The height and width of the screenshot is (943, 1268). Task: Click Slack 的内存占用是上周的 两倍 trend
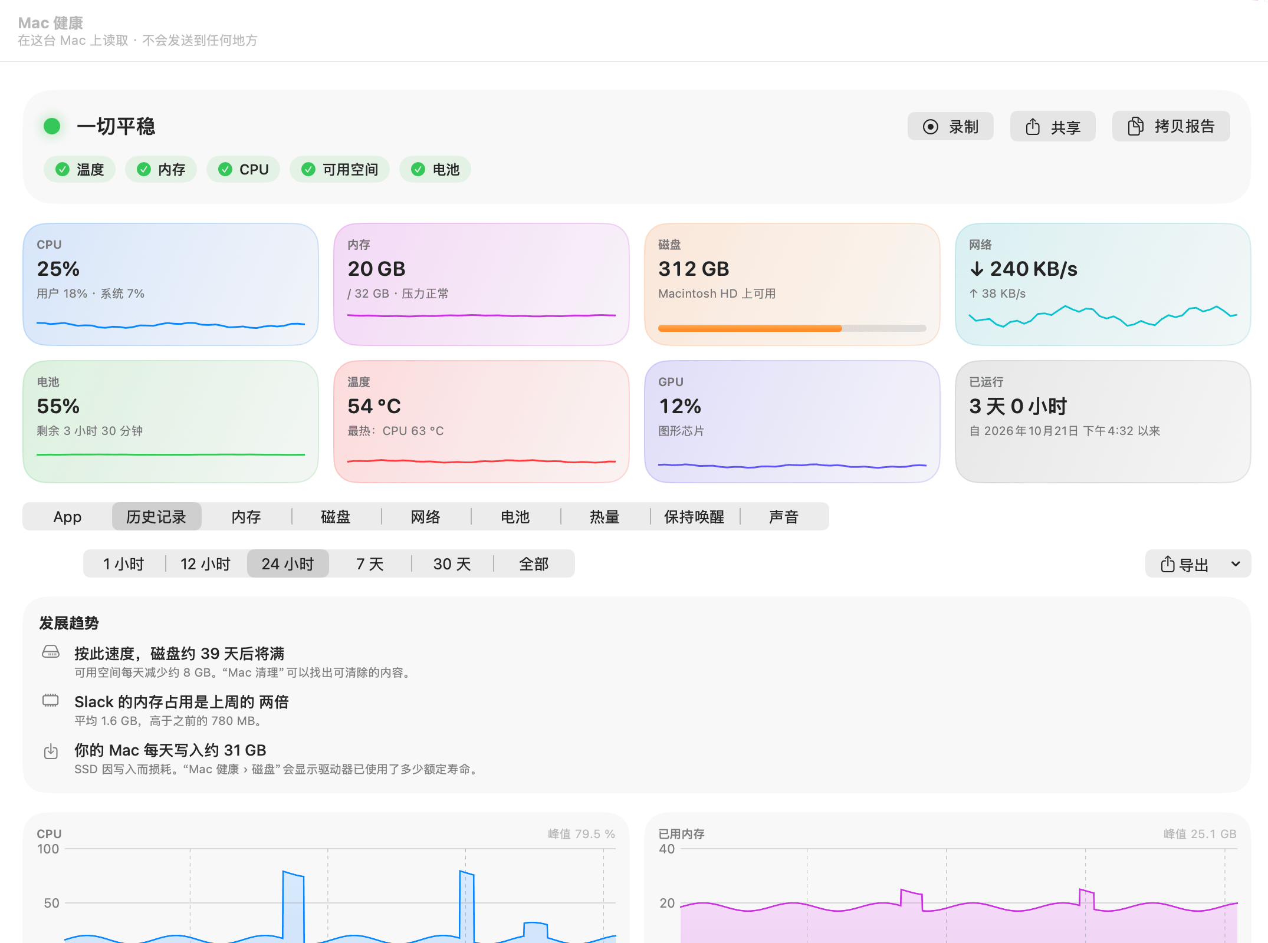point(182,702)
